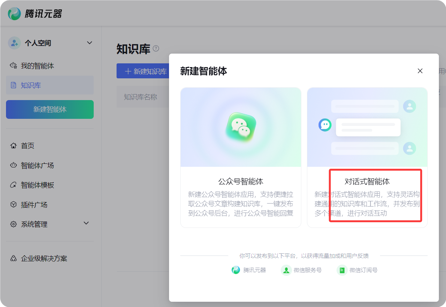Expand the 系统管理 submenu
This screenshot has height=307, width=446.
(x=86, y=223)
